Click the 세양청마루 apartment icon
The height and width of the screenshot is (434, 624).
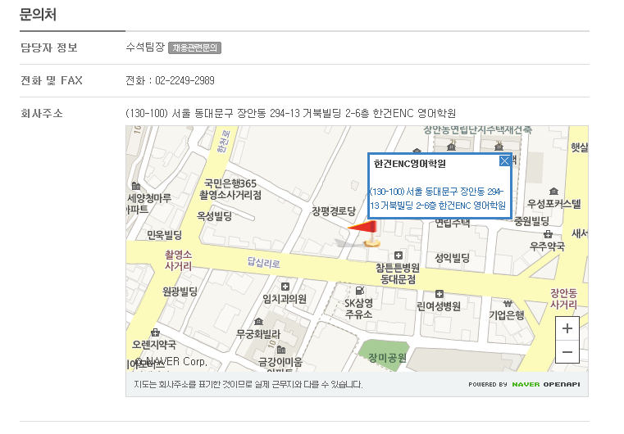coord(135,186)
